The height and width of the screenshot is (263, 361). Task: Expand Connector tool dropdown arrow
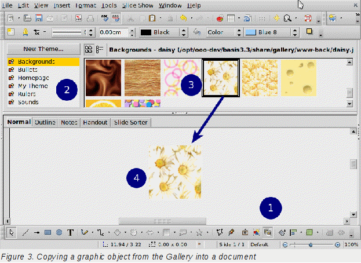(x=109, y=233)
